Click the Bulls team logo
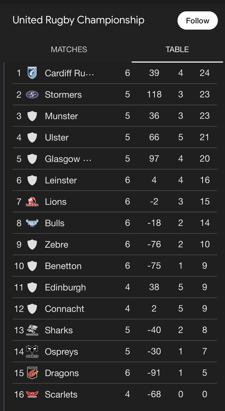The image size is (225, 411). pos(32,223)
